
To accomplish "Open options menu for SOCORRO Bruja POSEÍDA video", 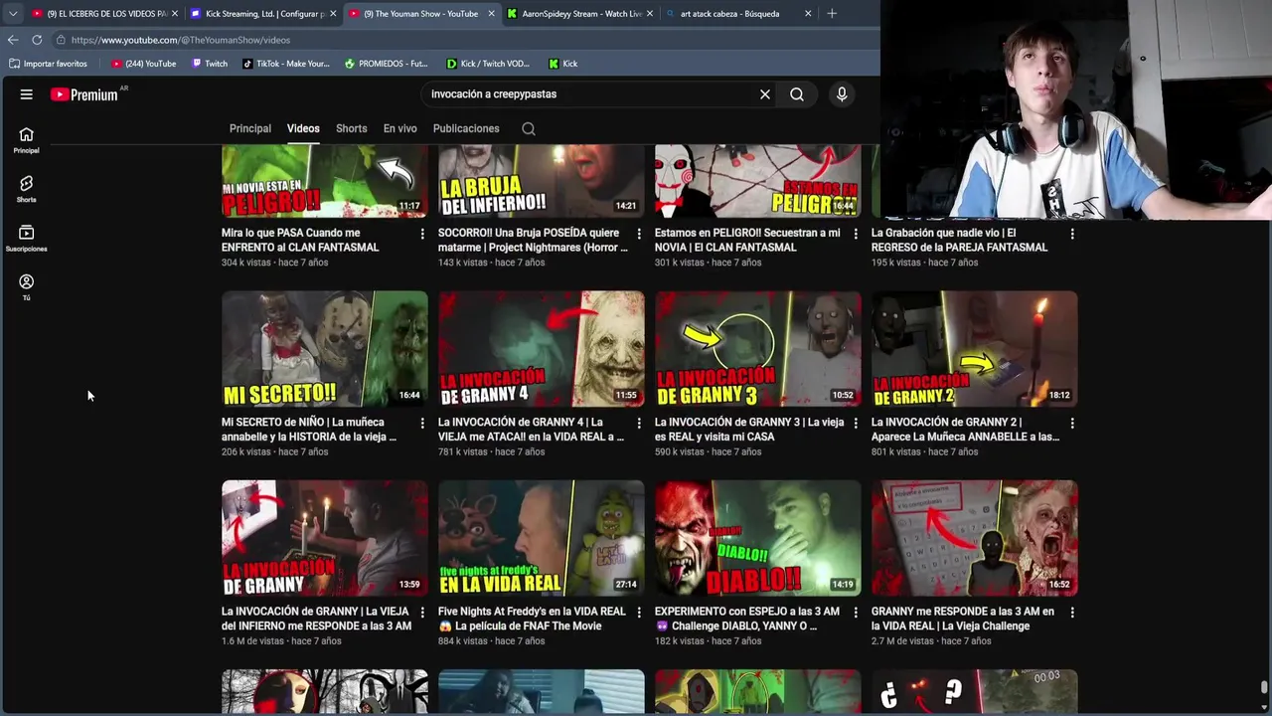I will [x=639, y=234].
